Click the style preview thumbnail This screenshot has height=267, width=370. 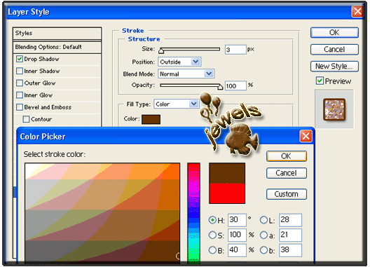click(334, 109)
